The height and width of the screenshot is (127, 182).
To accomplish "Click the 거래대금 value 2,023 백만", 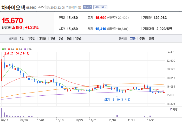I will [164, 29].
